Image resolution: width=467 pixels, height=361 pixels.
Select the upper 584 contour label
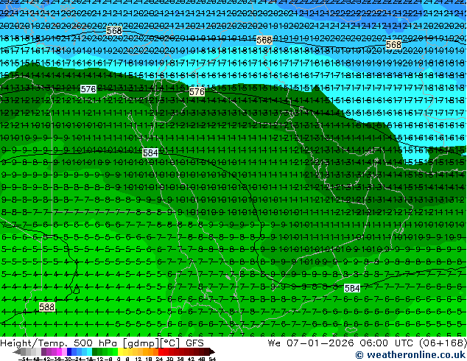150,153
